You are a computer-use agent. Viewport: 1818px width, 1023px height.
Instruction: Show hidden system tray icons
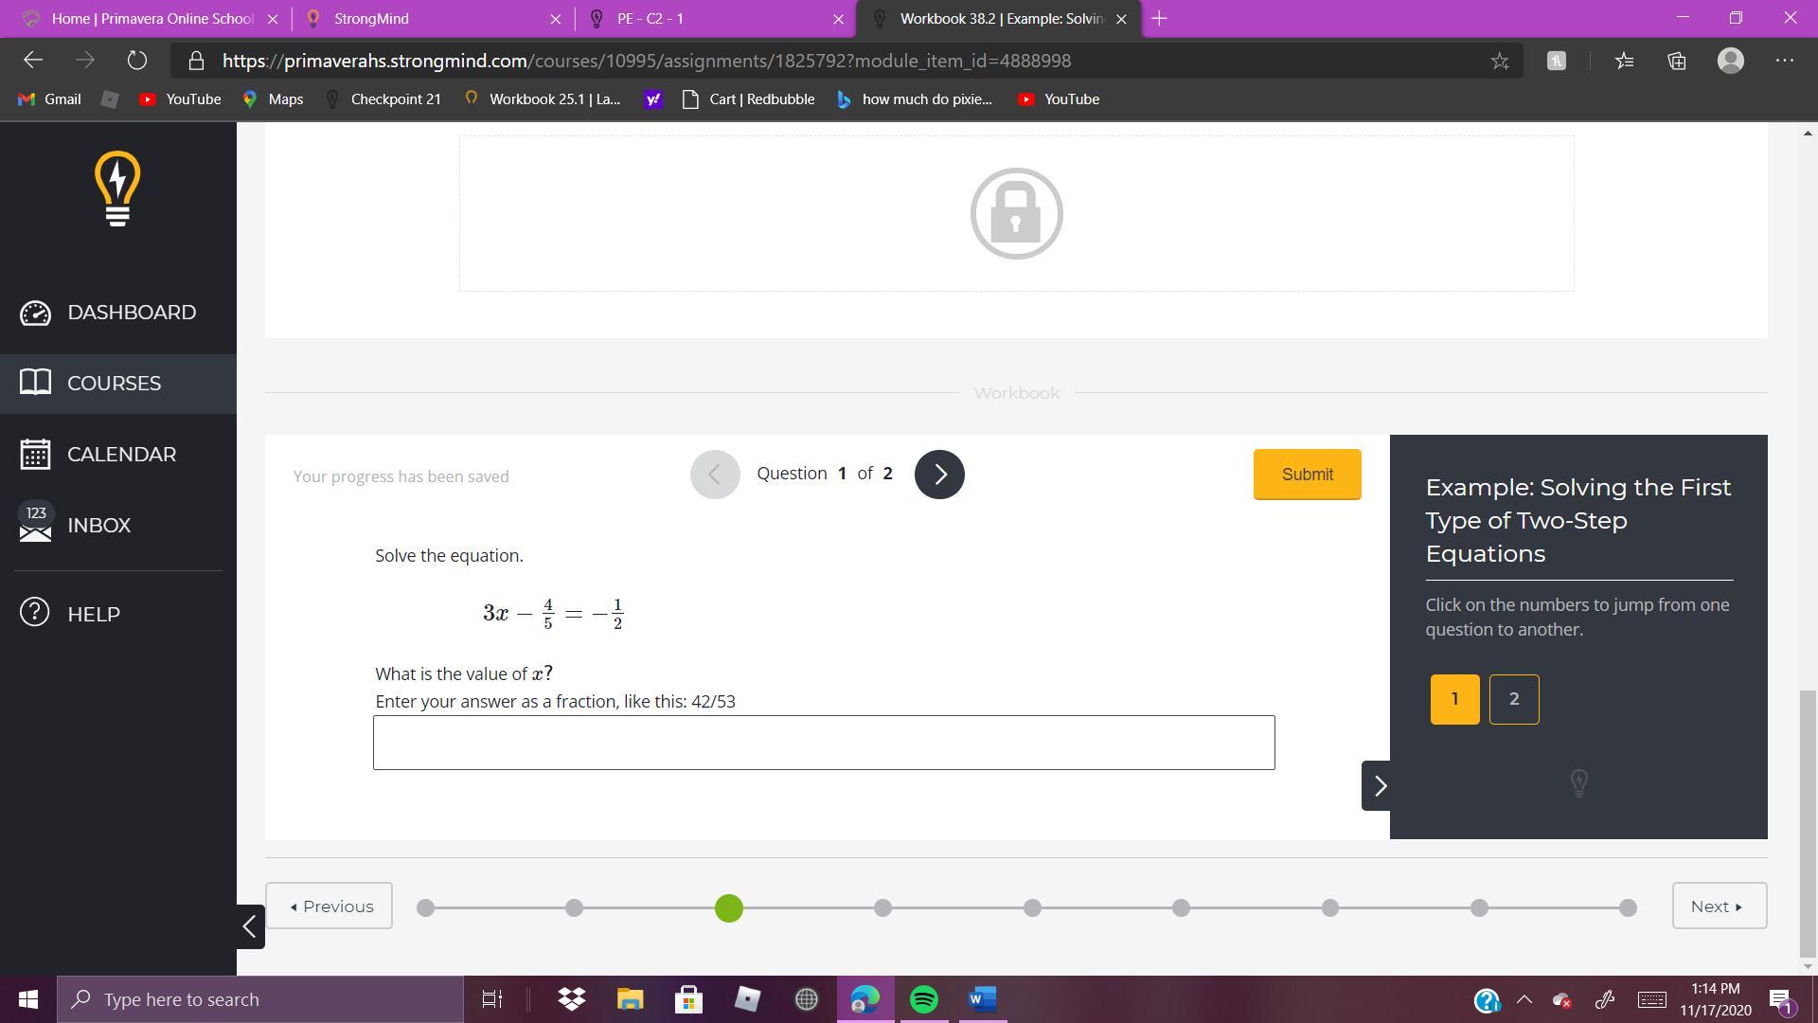pos(1524,999)
